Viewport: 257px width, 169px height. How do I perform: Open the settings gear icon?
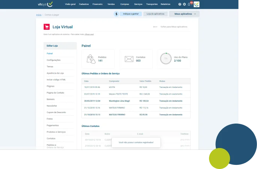(x=184, y=4)
